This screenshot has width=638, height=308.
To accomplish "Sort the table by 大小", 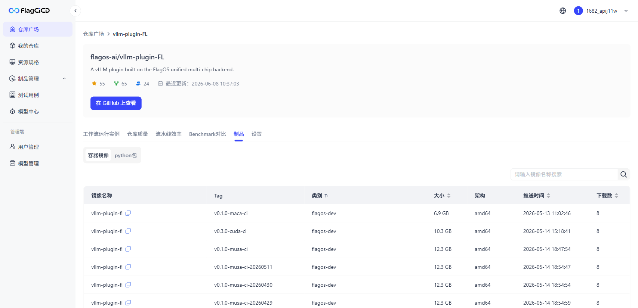I will click(449, 196).
